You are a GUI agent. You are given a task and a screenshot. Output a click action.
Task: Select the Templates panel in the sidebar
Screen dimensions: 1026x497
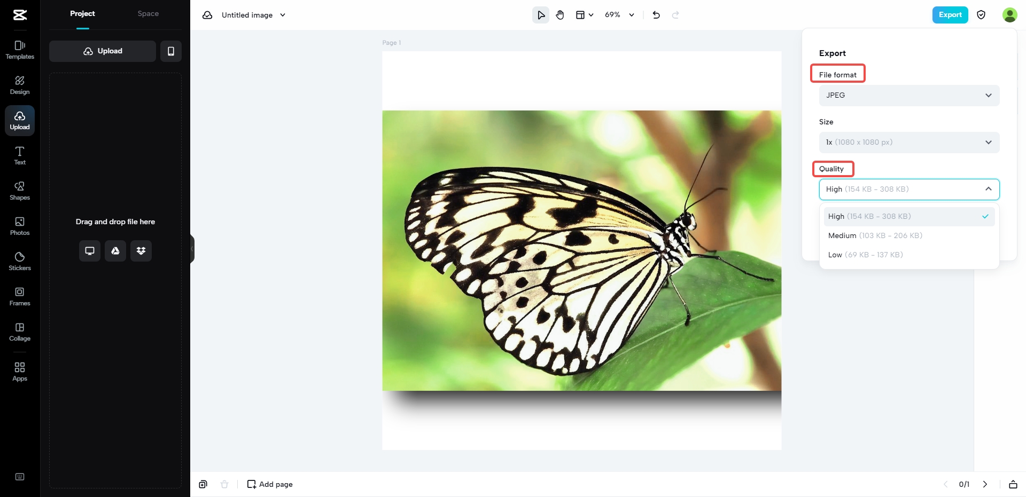(19, 50)
